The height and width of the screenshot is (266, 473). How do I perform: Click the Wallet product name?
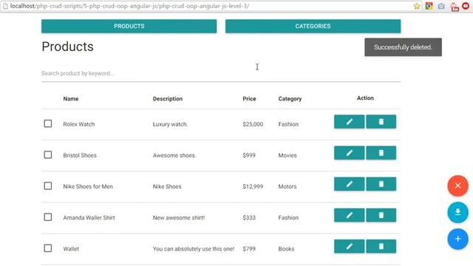tap(71, 249)
